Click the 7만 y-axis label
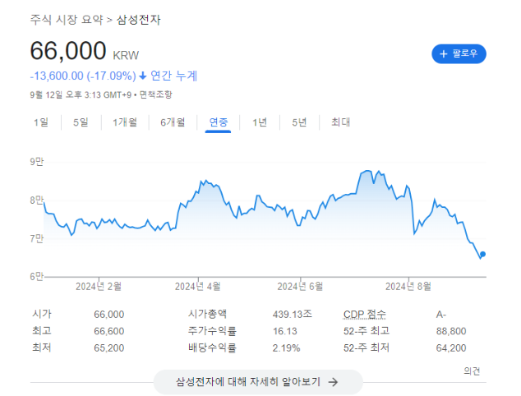Screen dimensions: 521x396 (36, 238)
